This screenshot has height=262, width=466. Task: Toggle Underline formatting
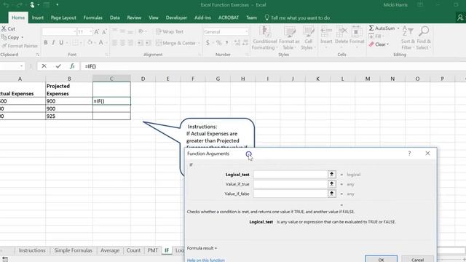(61, 42)
